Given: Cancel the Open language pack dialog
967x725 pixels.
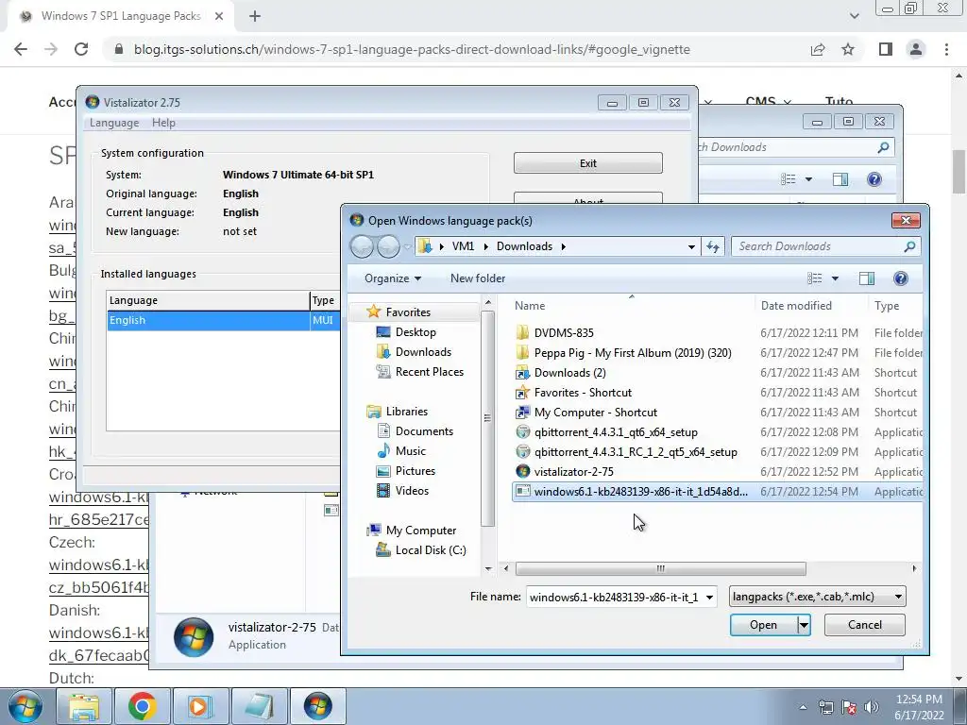Looking at the screenshot, I should [x=865, y=625].
